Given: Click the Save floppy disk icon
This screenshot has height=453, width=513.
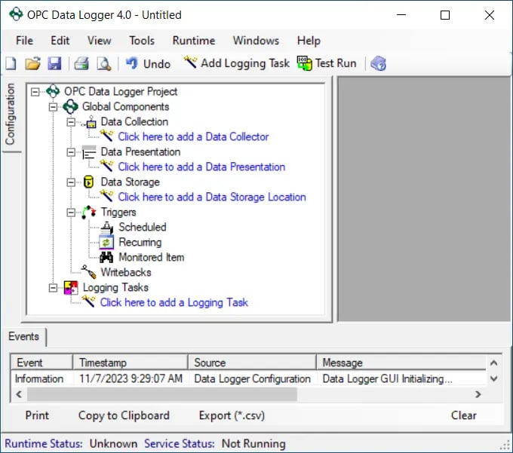Looking at the screenshot, I should pyautogui.click(x=54, y=64).
